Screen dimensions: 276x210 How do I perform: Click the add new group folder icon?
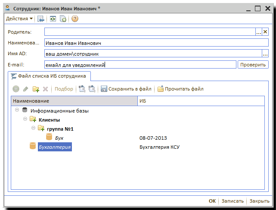(x=36, y=89)
